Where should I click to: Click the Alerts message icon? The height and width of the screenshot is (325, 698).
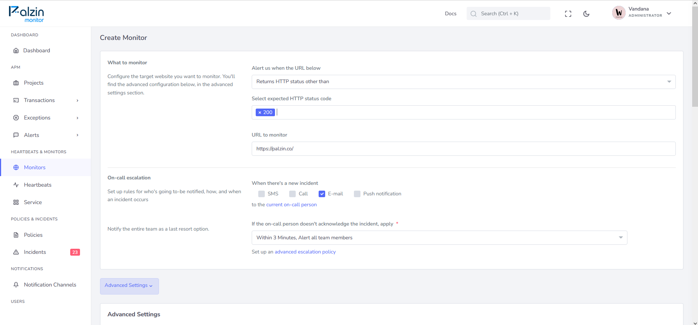click(16, 135)
